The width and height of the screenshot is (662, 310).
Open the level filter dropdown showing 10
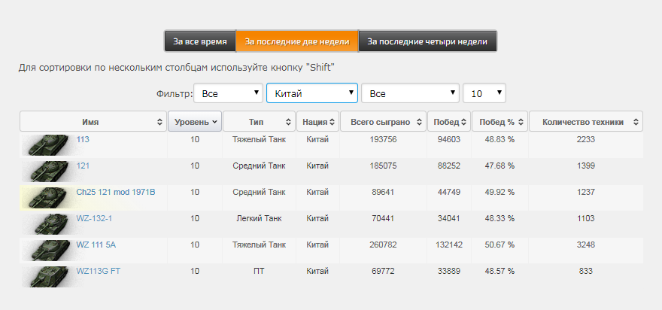[484, 93]
